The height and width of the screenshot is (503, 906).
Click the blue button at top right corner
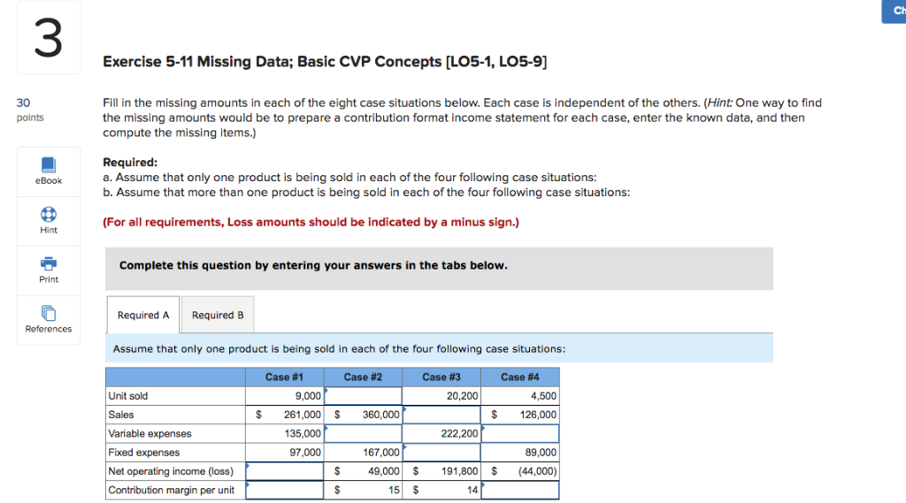pos(894,11)
